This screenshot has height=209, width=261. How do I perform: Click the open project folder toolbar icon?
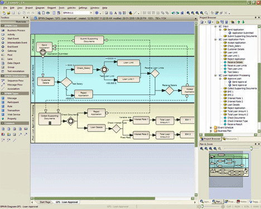(8, 13)
